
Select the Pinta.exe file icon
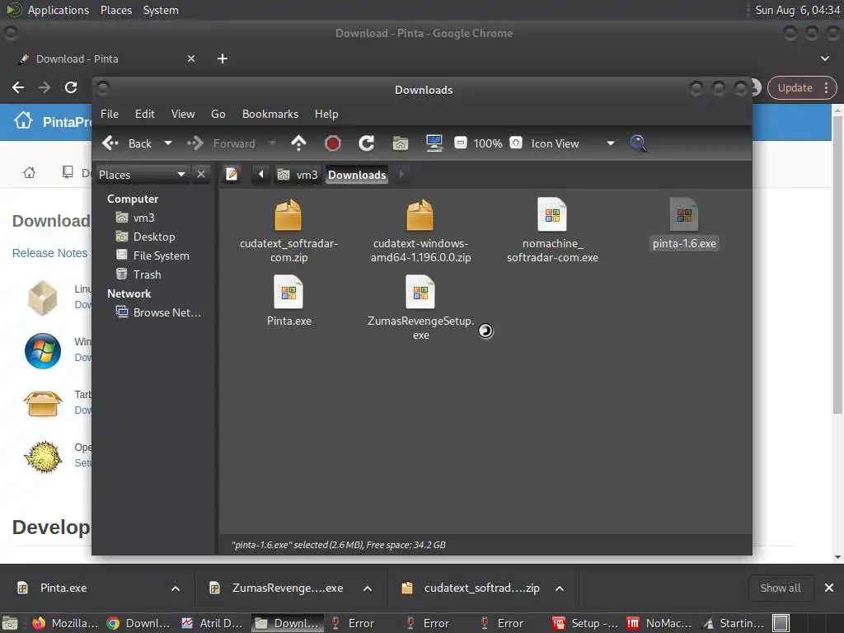point(288,292)
